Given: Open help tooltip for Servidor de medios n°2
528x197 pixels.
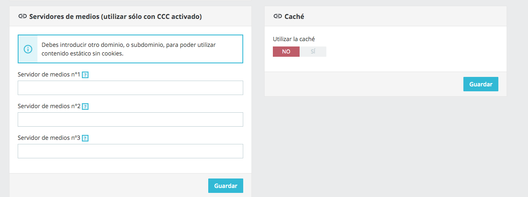Looking at the screenshot, I should (85, 107).
